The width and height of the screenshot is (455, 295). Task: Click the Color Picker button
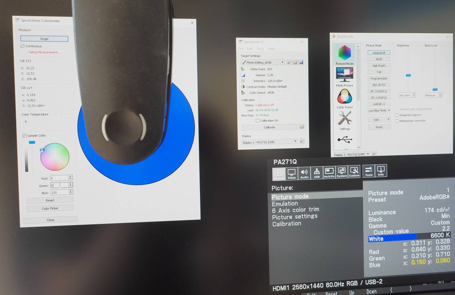point(50,208)
